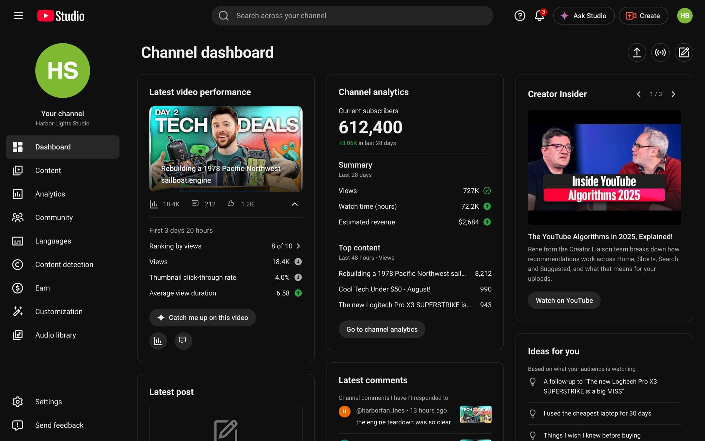
Task: Click the 1.2K likes thumbs-up icon
Action: click(231, 204)
